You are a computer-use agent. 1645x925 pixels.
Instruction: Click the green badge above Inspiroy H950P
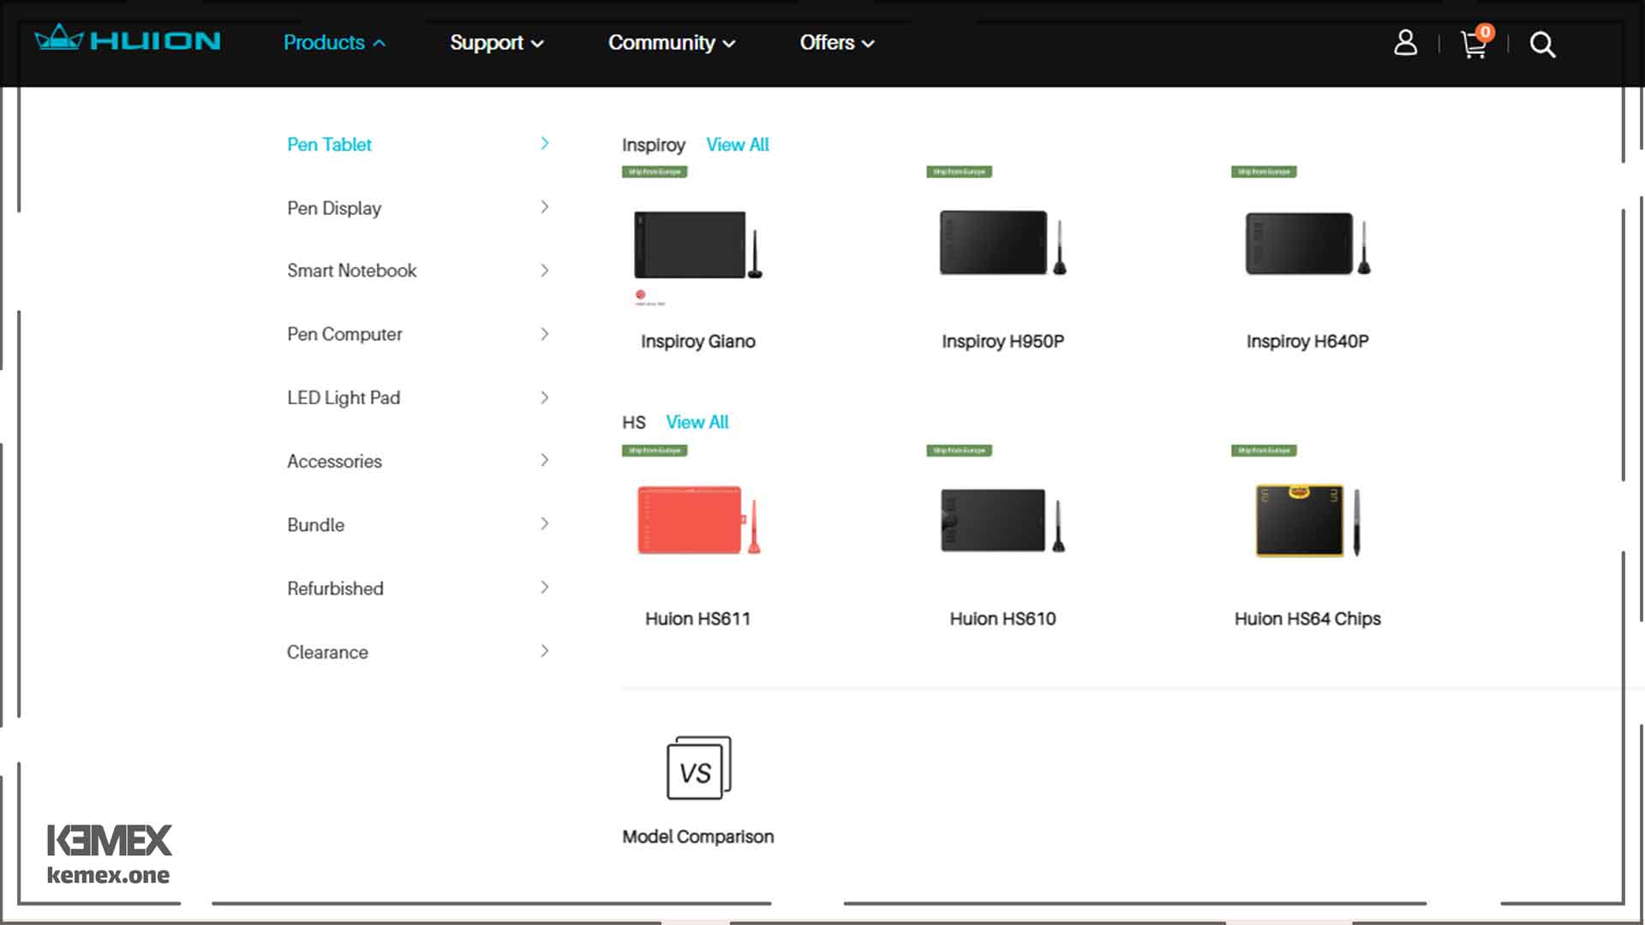[960, 172]
